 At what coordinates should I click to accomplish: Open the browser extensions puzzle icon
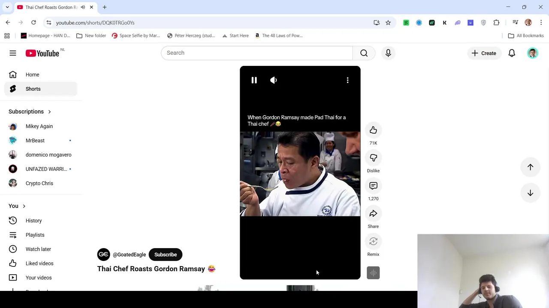496,23
